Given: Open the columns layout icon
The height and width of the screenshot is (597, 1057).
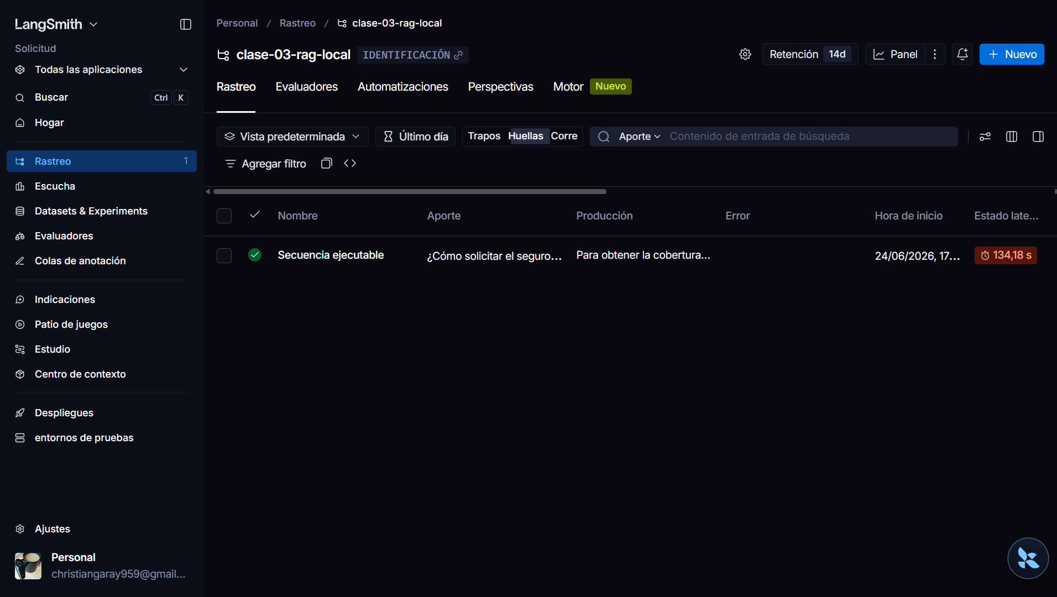Looking at the screenshot, I should click(1012, 137).
